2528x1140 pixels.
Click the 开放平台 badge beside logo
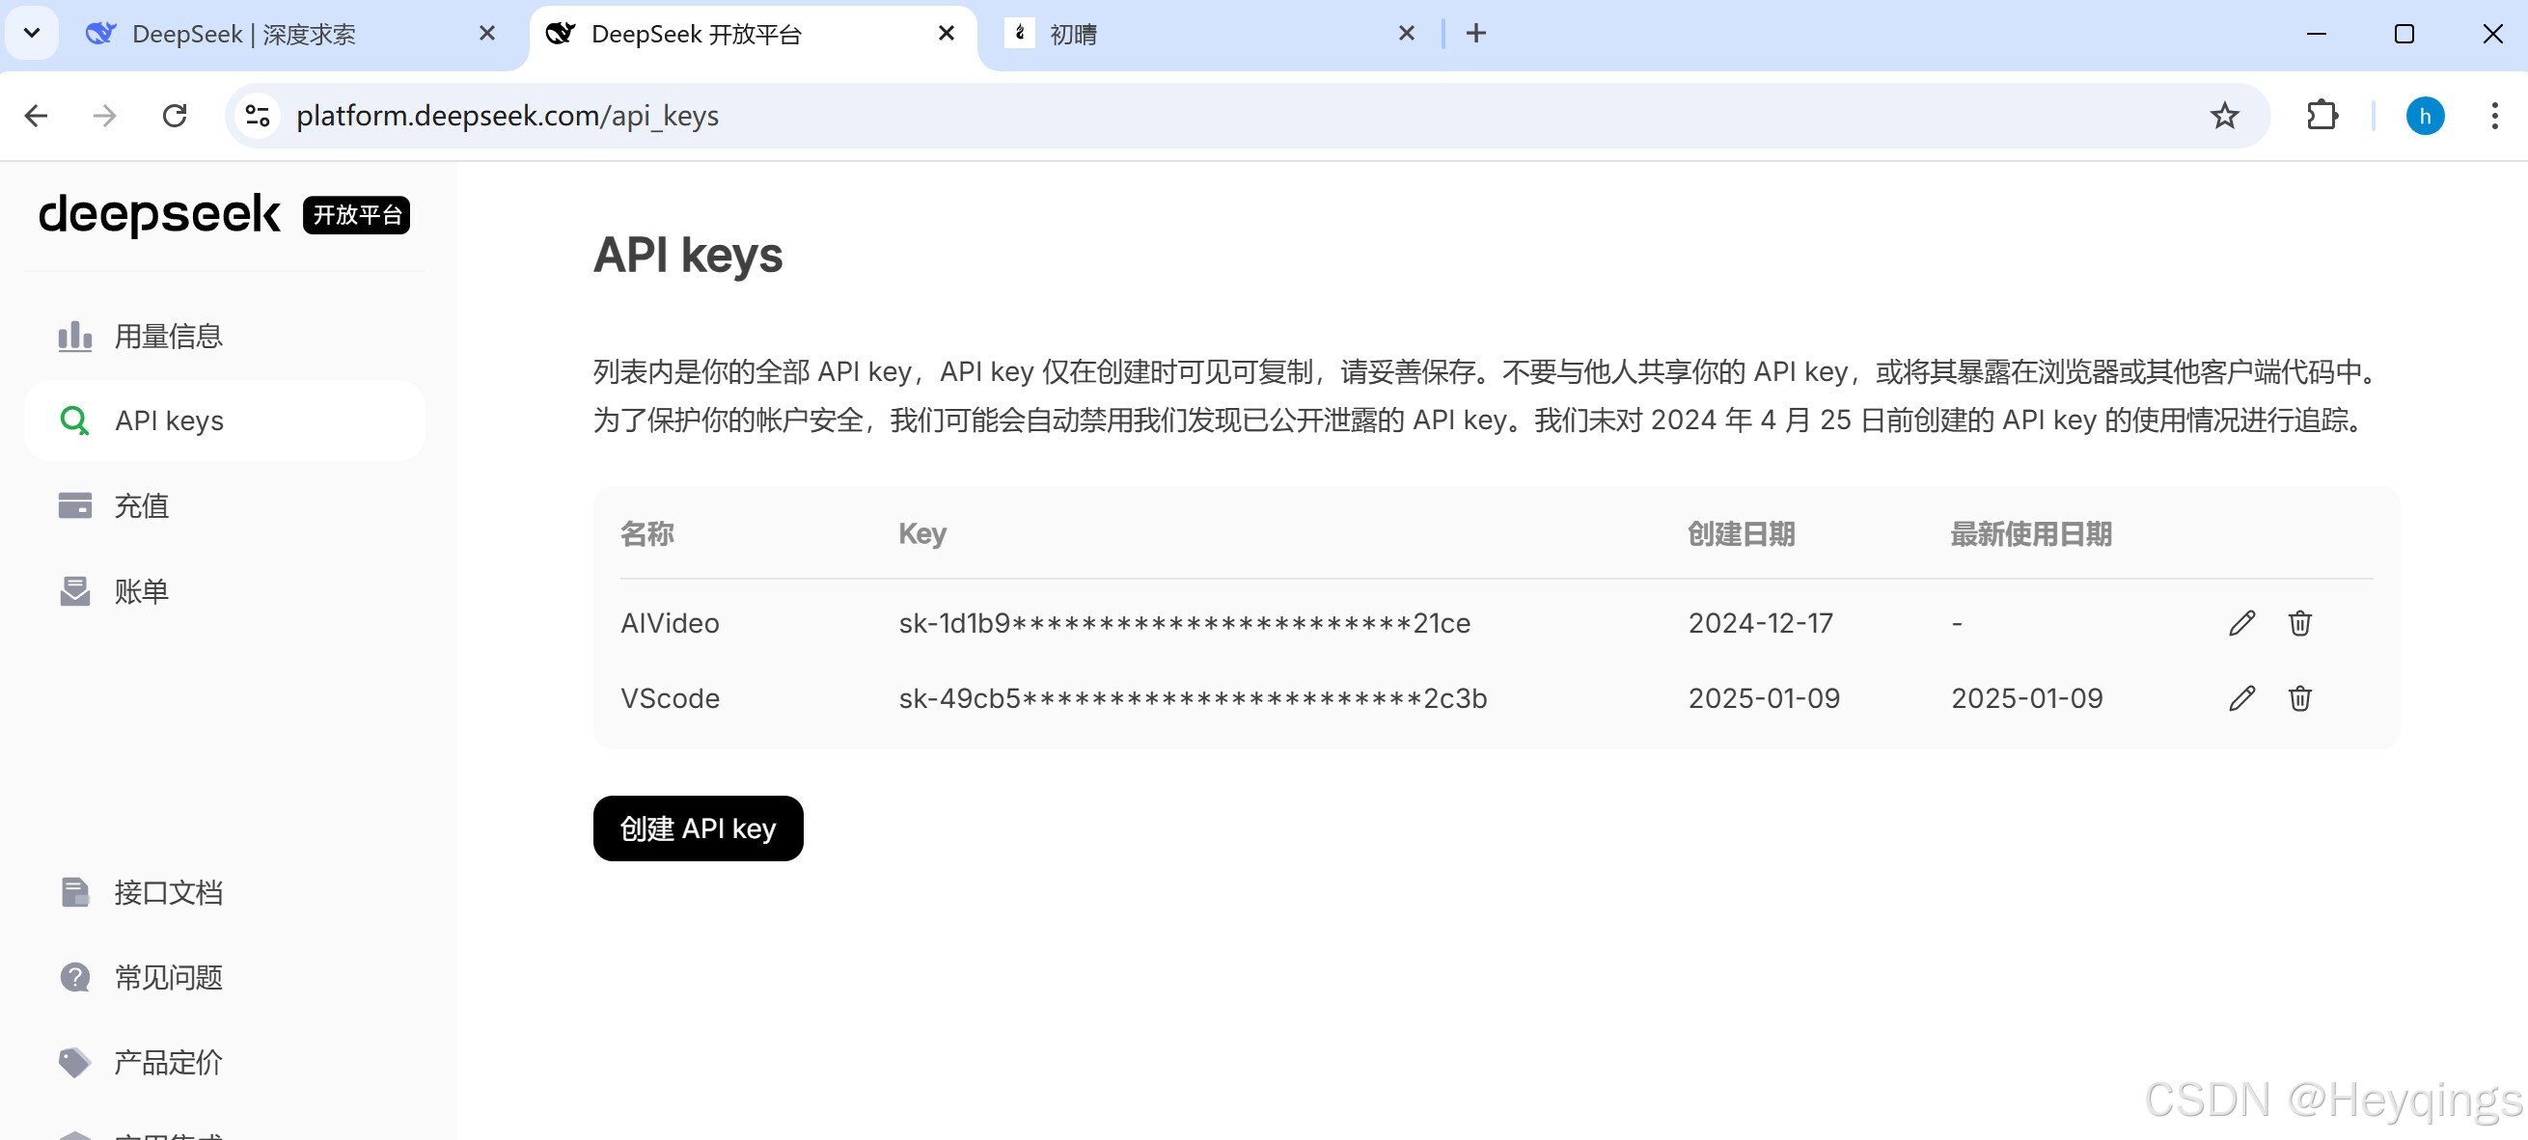click(x=356, y=215)
